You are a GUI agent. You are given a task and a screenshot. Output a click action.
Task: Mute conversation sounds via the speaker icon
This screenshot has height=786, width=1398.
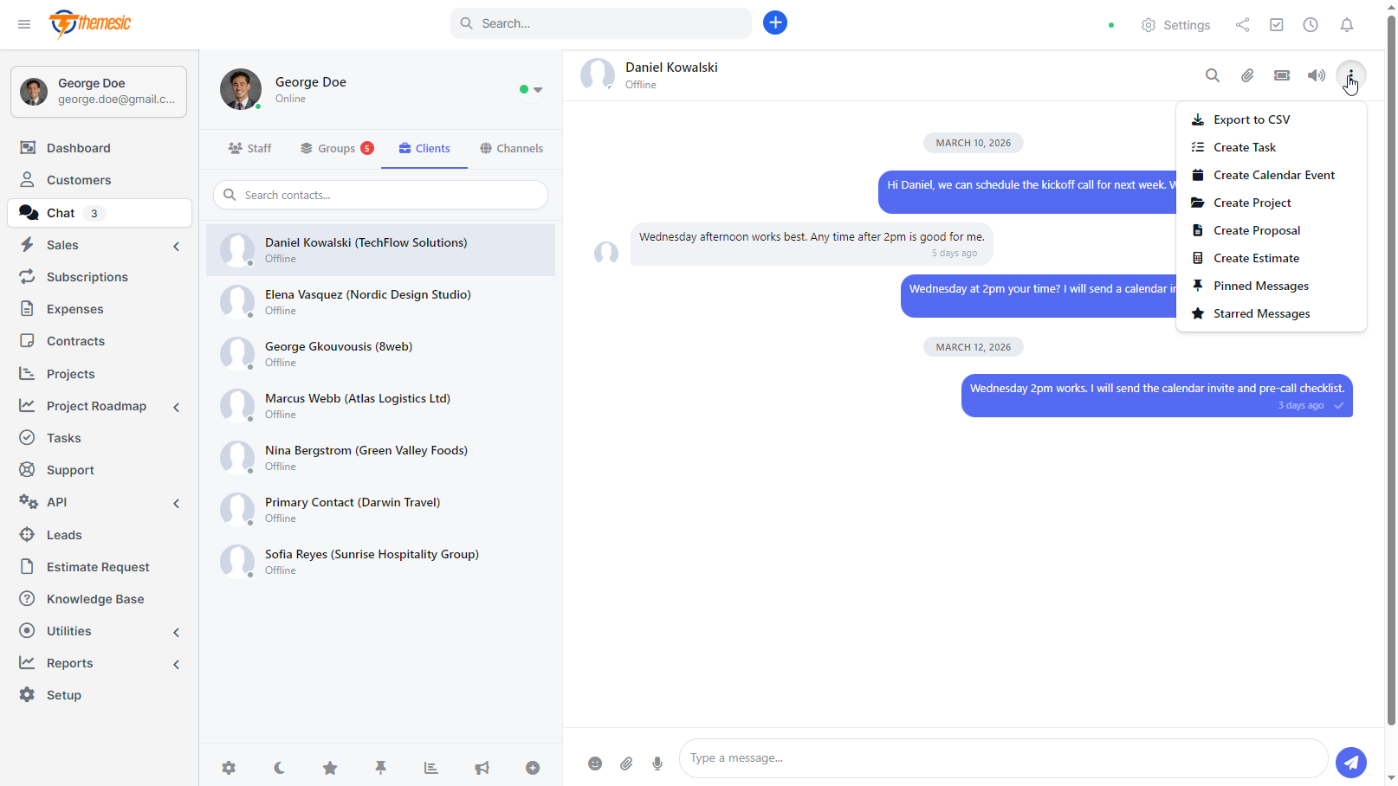[1316, 75]
